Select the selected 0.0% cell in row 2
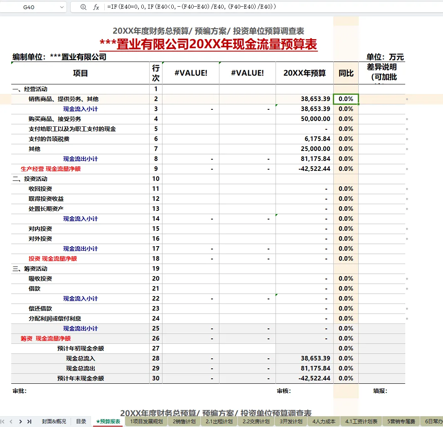 [x=346, y=99]
